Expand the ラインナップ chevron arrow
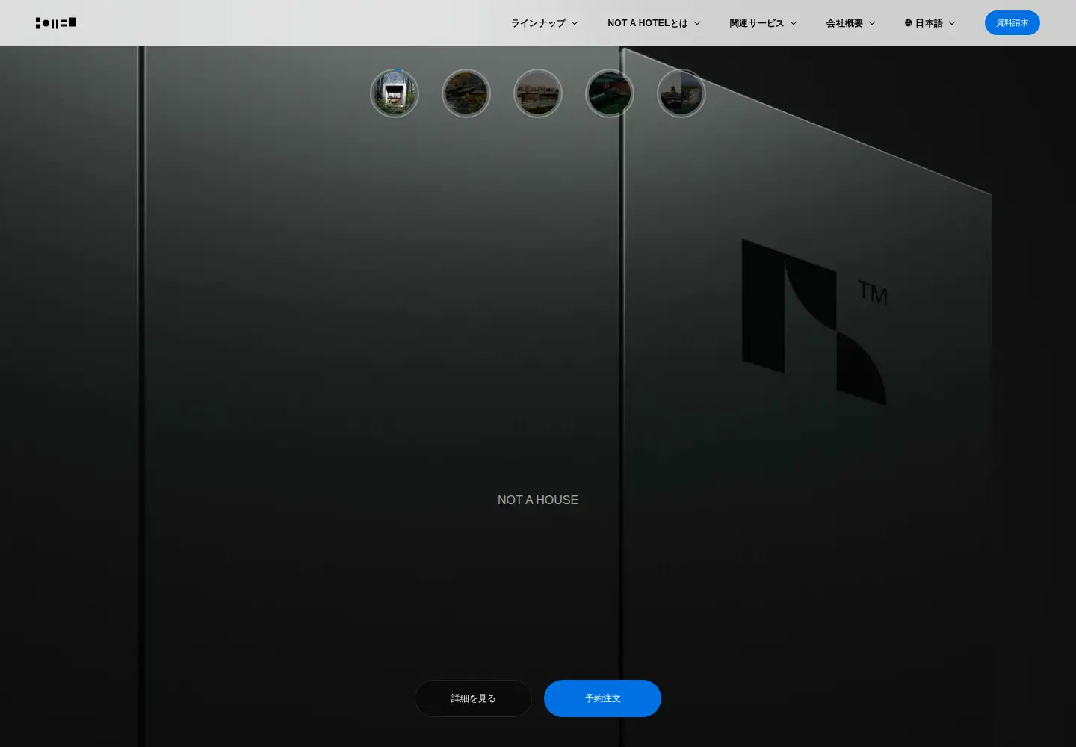Image resolution: width=1076 pixels, height=747 pixels. [x=575, y=23]
